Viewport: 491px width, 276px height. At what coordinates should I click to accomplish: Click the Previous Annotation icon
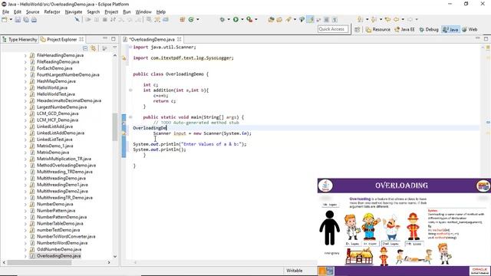374,19
